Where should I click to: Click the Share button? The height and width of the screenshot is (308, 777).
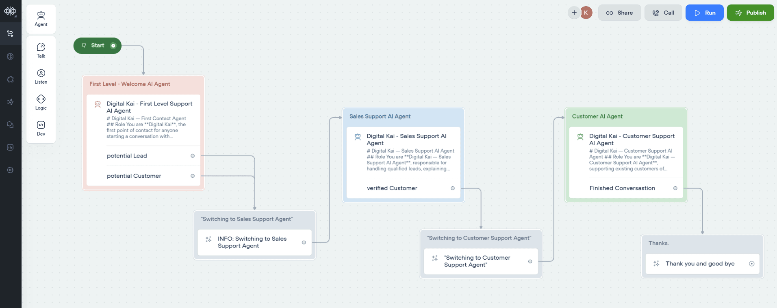pos(619,13)
